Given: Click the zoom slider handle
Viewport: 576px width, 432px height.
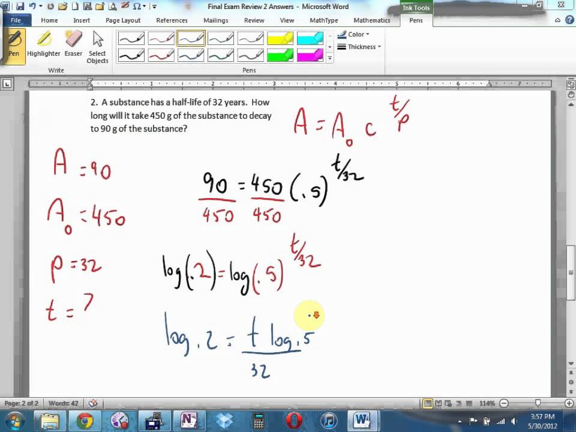Looking at the screenshot, I should coord(538,403).
